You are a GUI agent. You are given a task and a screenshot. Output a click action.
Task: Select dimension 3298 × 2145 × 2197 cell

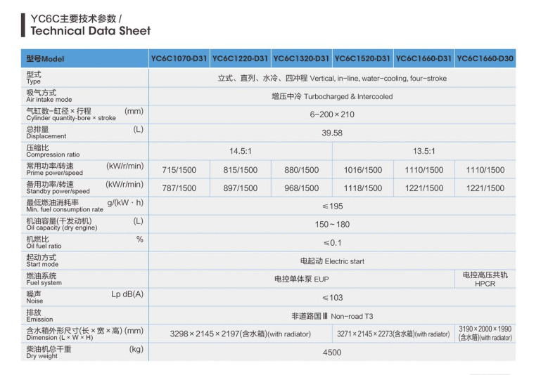240,334
